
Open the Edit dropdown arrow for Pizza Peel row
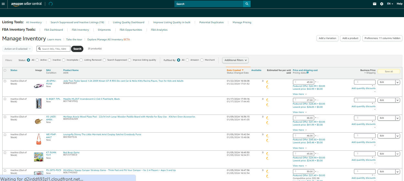tap(398, 118)
